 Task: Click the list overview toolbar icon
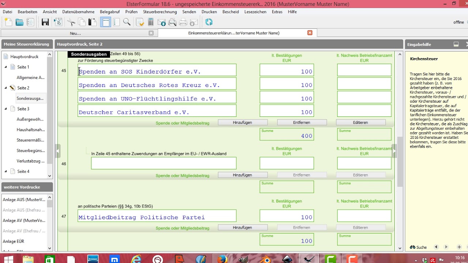(30, 22)
